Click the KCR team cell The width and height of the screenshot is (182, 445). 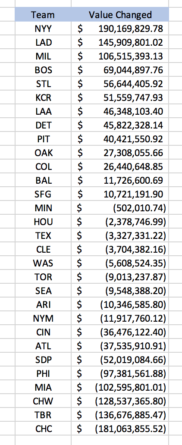coord(43,97)
